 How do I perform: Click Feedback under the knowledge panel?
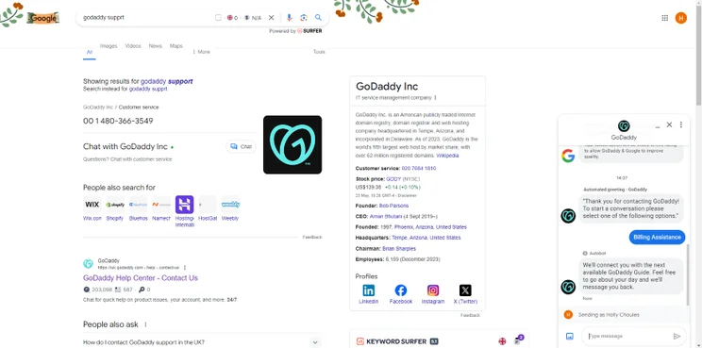(470, 315)
